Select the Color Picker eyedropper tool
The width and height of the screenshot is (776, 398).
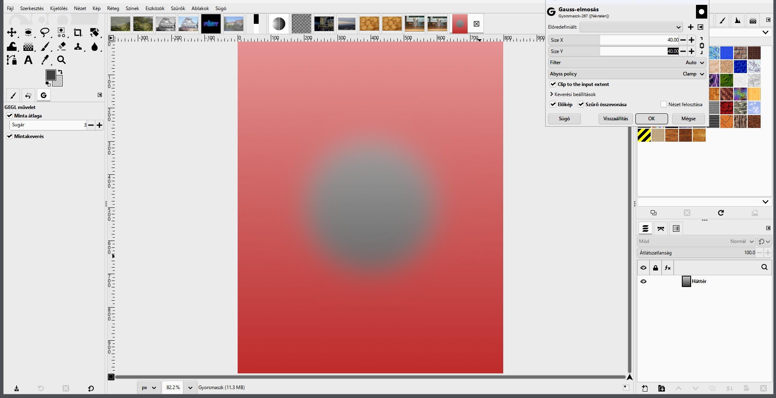(45, 60)
